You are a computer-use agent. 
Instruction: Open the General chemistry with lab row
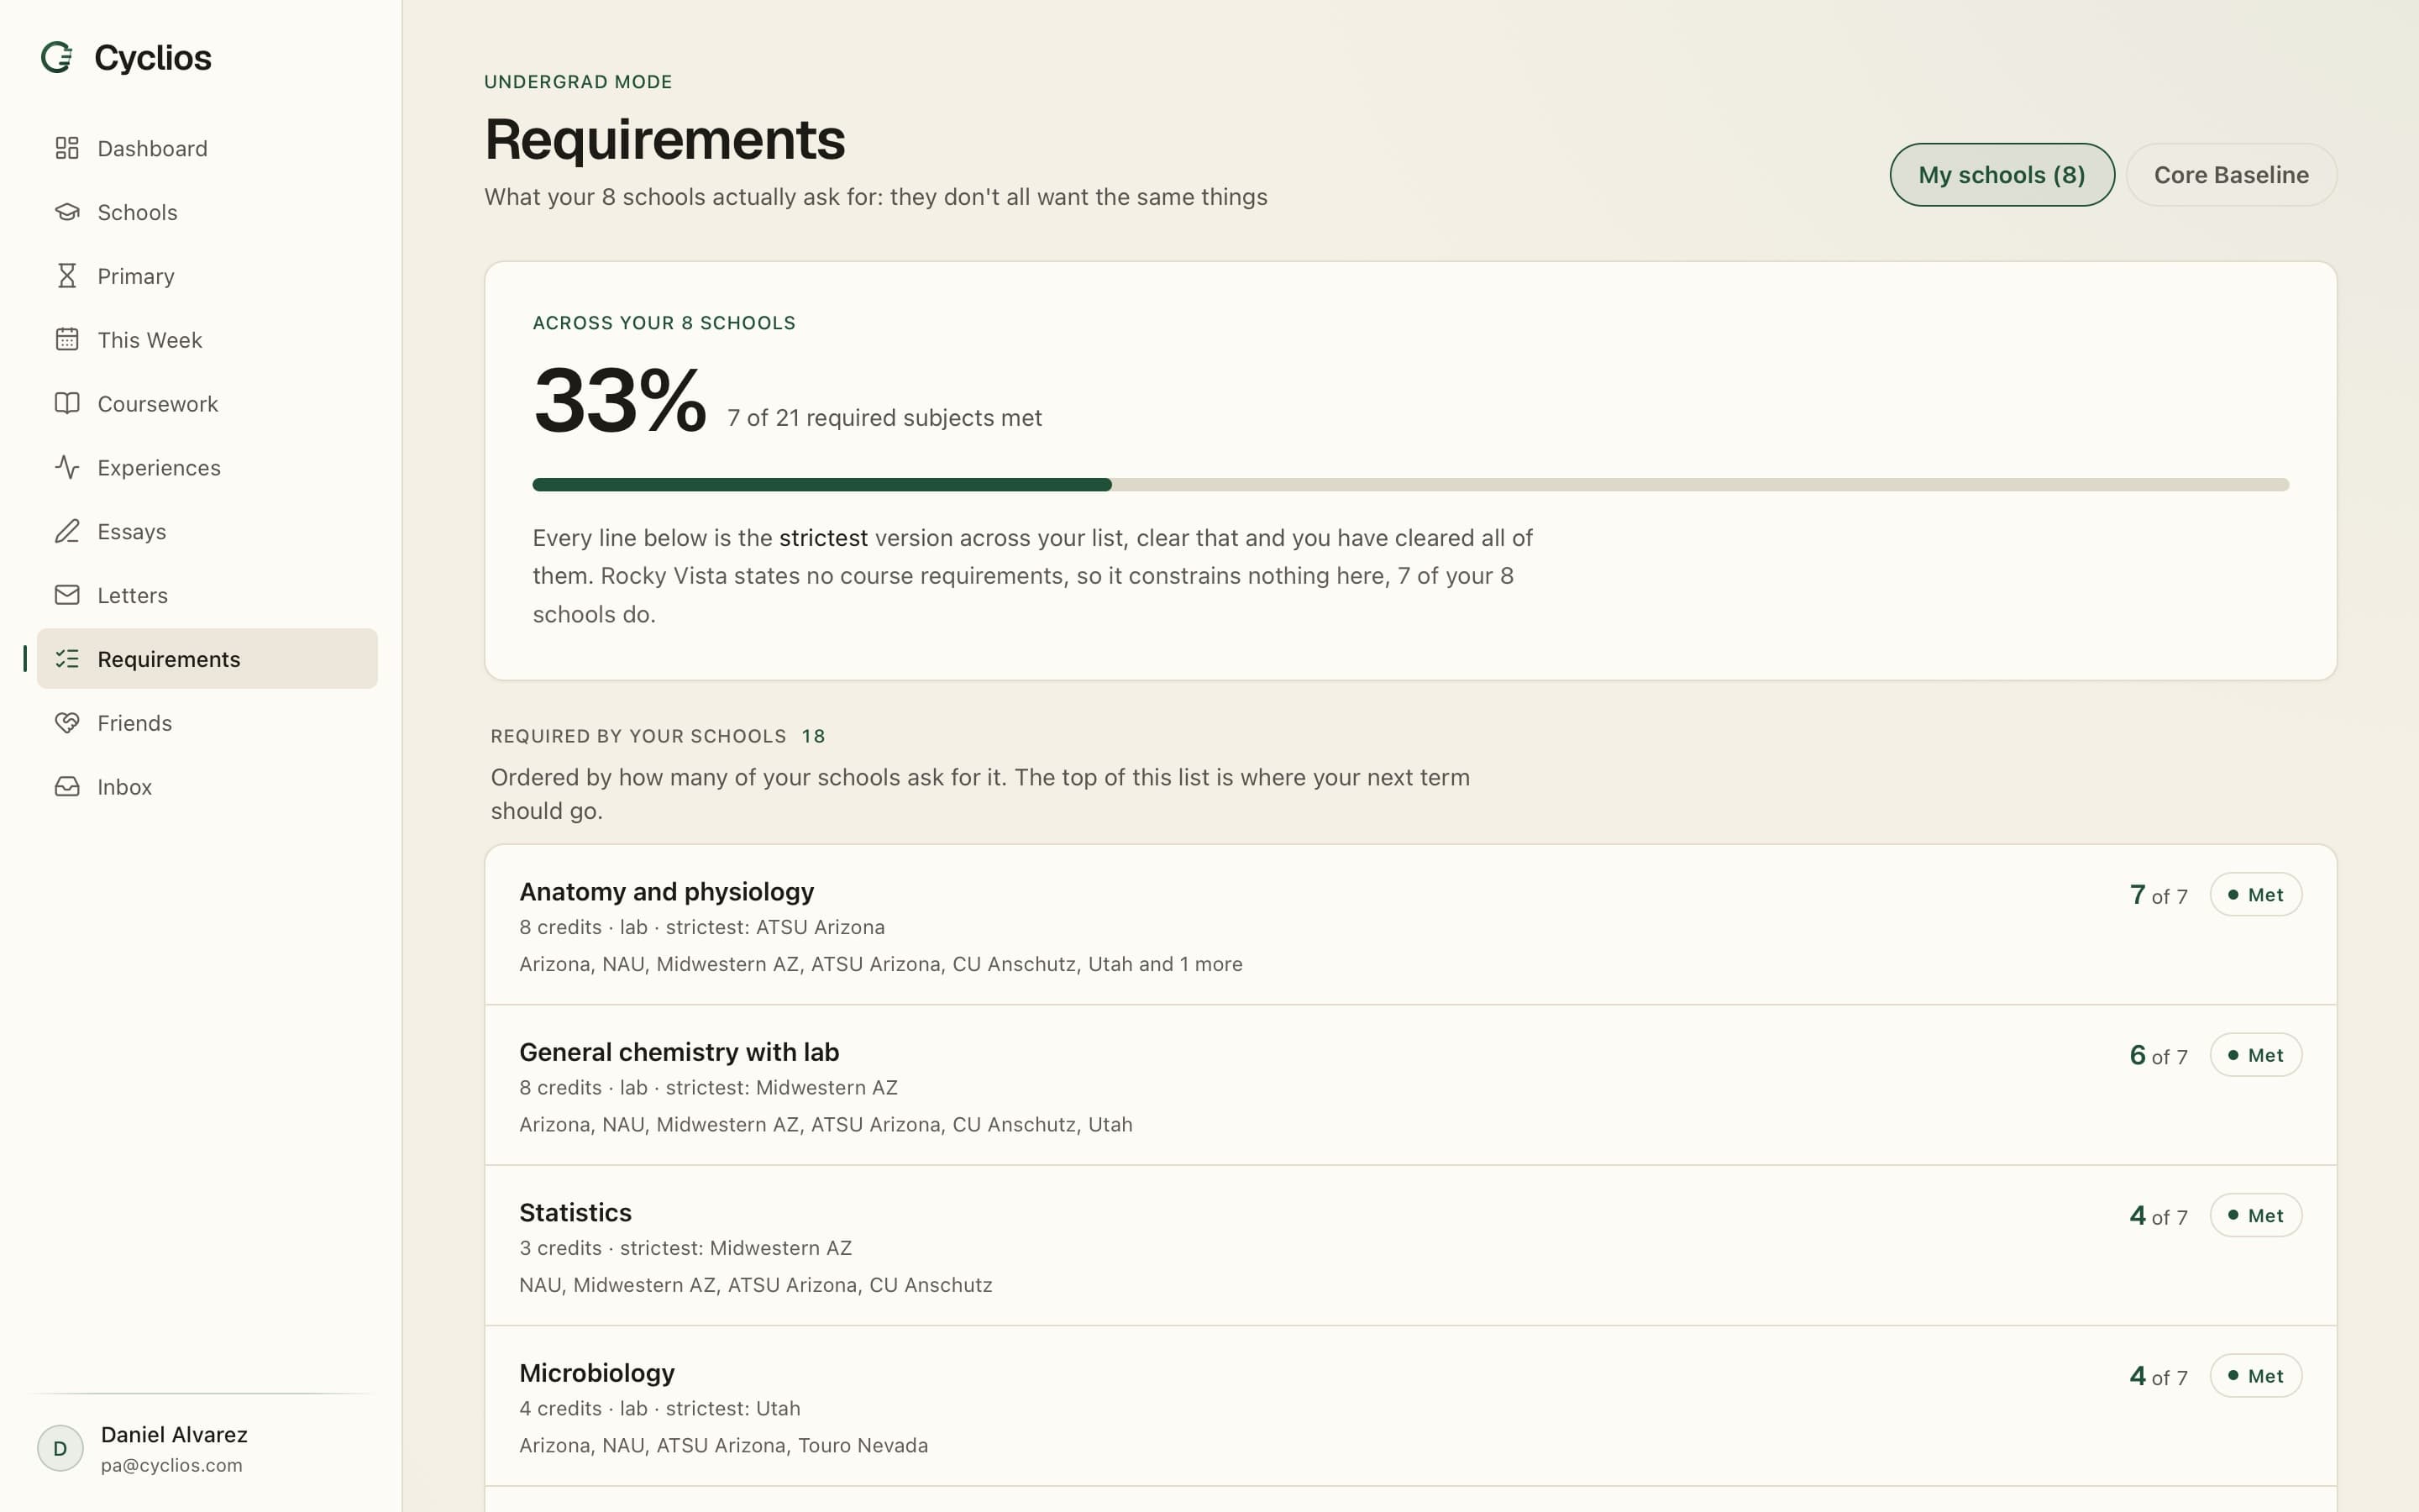point(1410,1085)
